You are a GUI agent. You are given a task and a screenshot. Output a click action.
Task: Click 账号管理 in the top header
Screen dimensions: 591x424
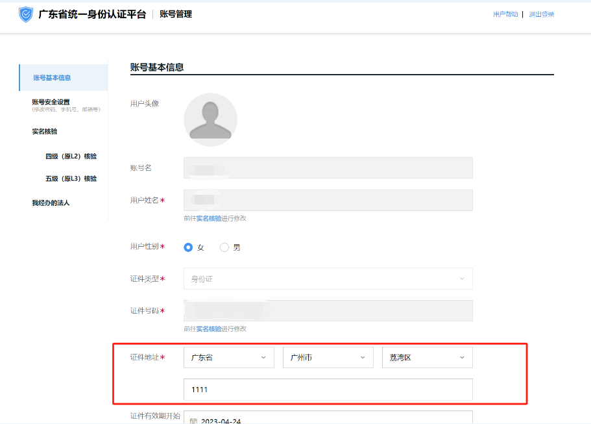click(x=175, y=13)
